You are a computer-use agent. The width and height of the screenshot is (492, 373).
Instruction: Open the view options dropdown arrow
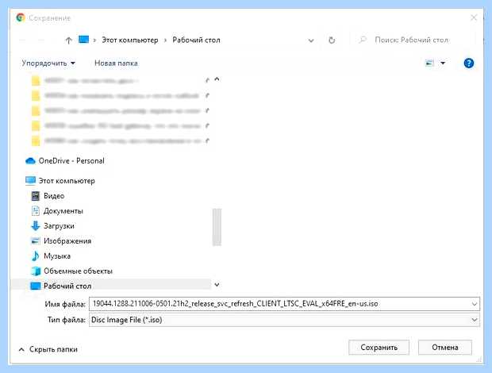443,63
